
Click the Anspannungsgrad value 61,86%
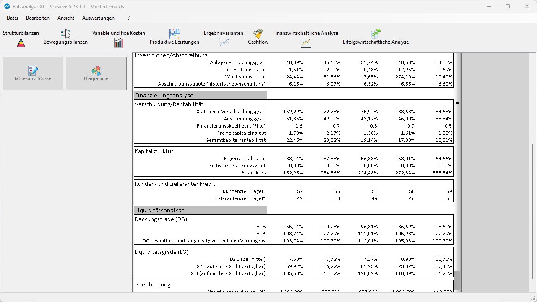click(295, 119)
